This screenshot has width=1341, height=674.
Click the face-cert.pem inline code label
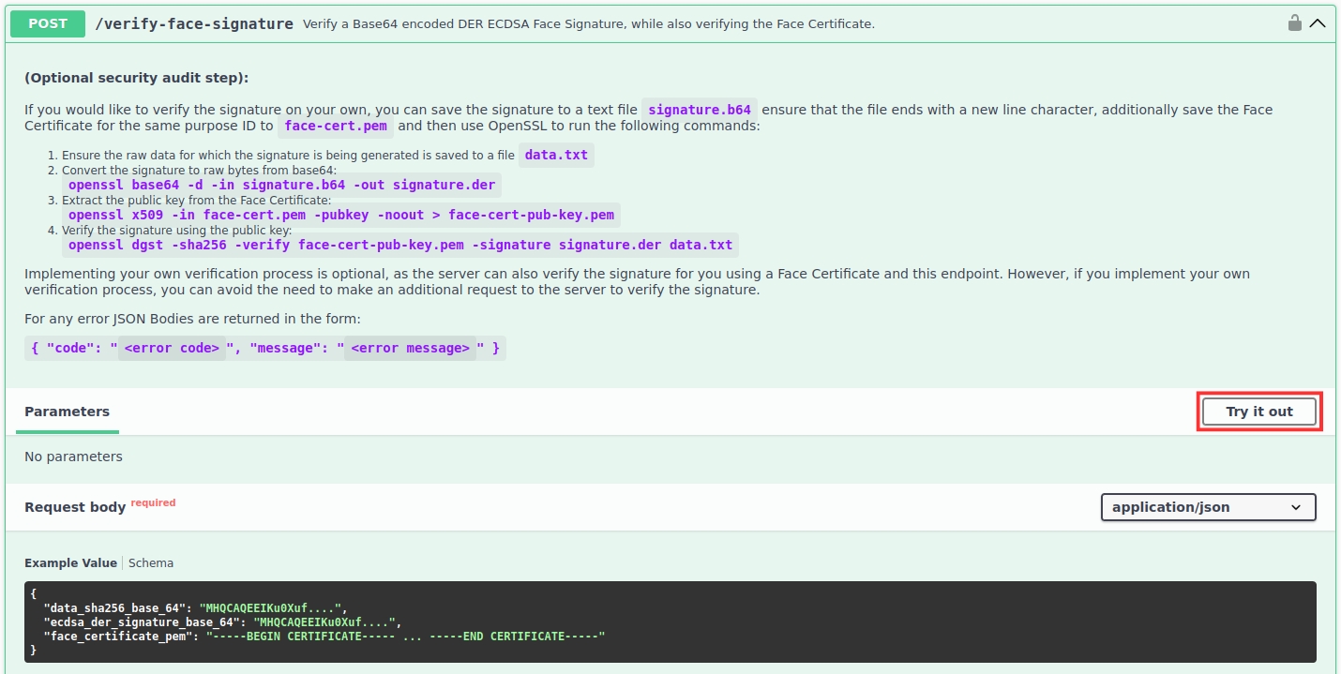click(336, 126)
